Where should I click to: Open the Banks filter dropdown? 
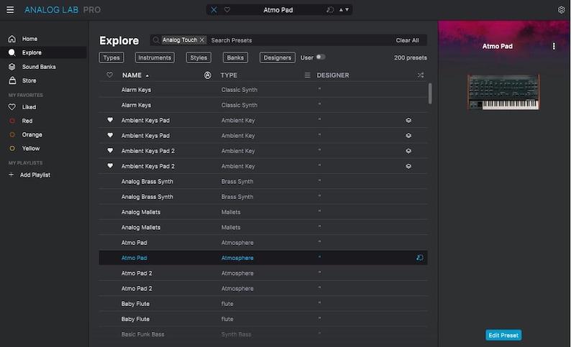point(235,57)
